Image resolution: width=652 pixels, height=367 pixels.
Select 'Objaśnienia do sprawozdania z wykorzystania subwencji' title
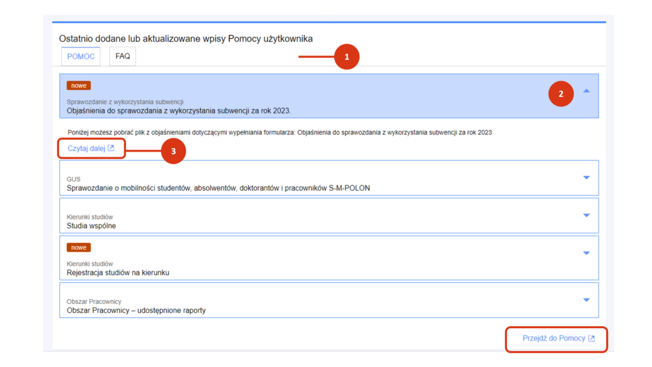(179, 111)
